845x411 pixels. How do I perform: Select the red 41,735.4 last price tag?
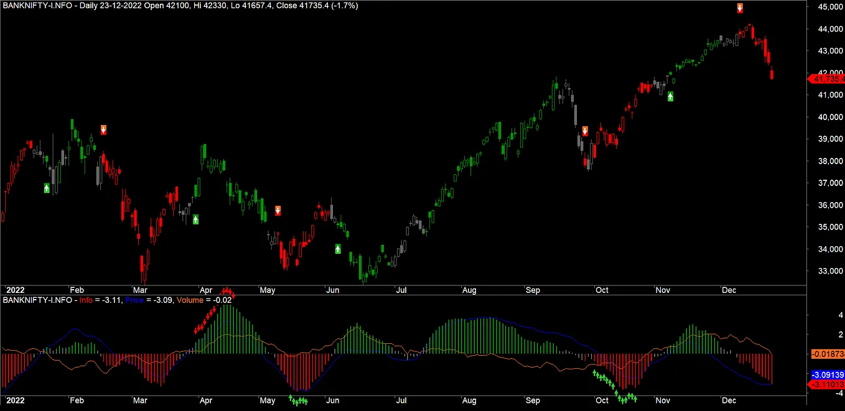click(826, 79)
